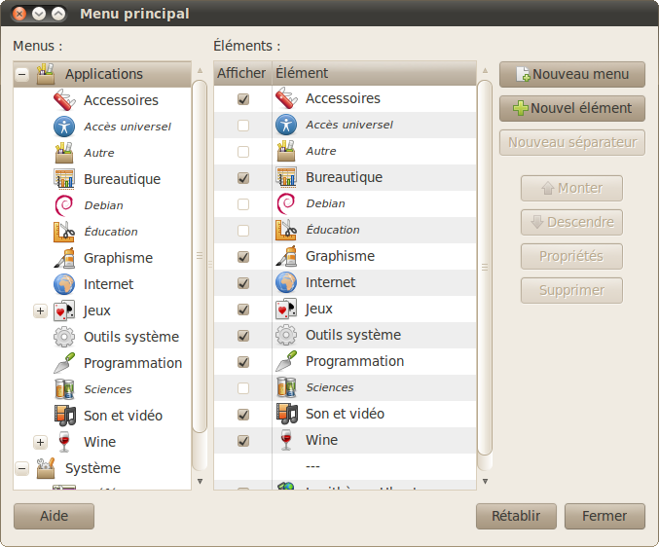Click the Debian swirl icon in the Éléments list
The height and width of the screenshot is (547, 659).
click(x=286, y=203)
